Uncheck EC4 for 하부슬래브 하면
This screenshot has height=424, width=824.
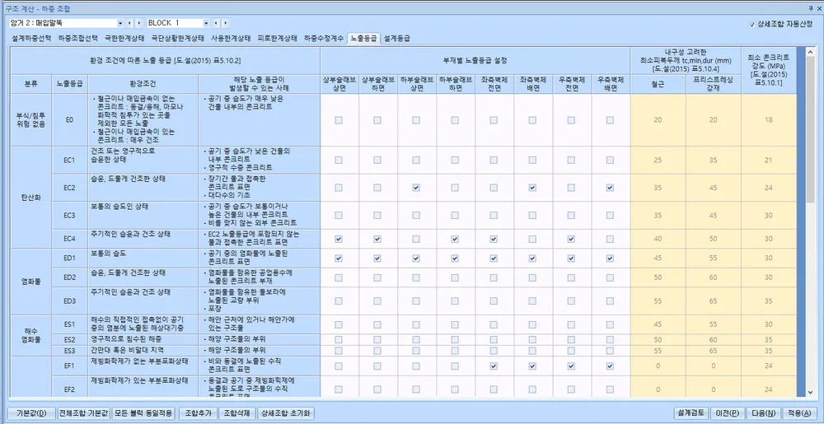pyautogui.click(x=455, y=240)
